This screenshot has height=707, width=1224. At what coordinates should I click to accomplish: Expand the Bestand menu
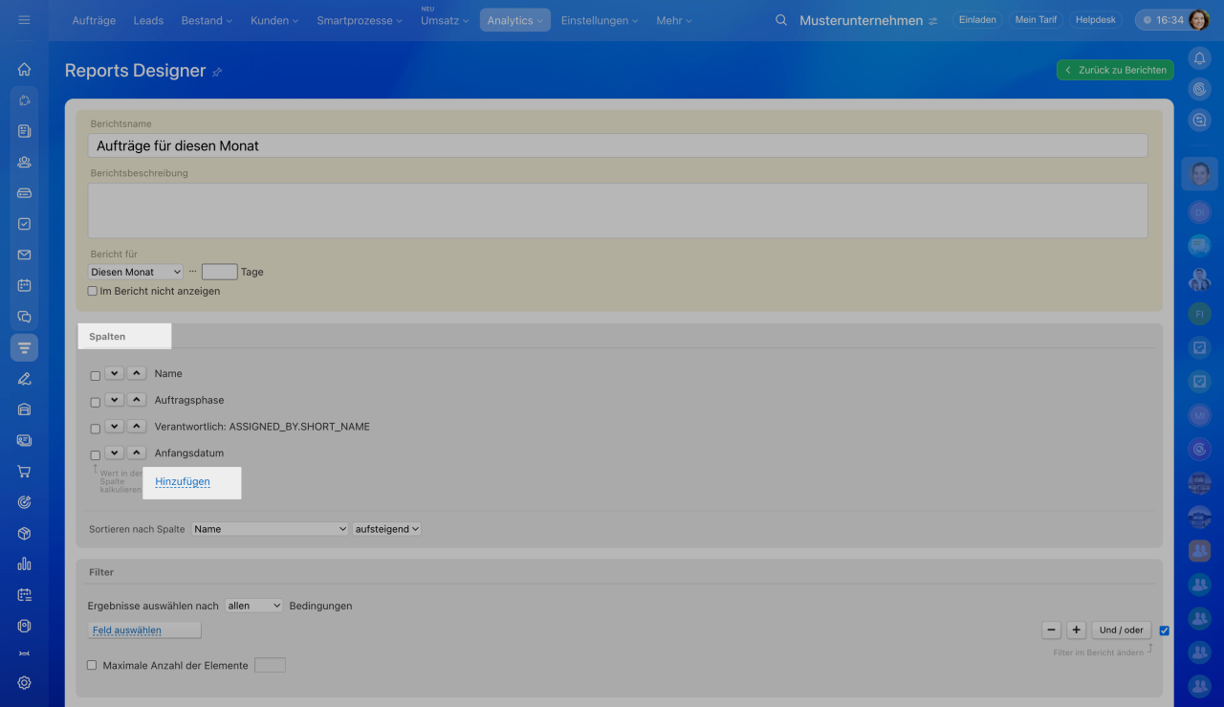coord(207,20)
